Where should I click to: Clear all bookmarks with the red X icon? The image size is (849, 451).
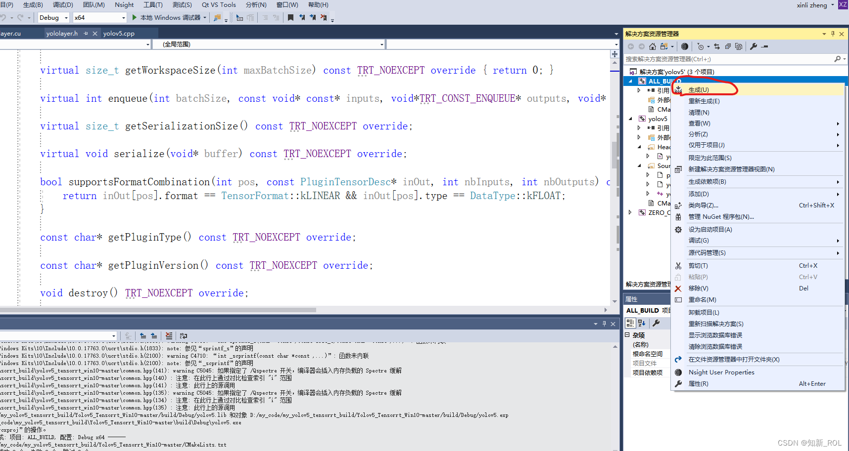tap(324, 17)
